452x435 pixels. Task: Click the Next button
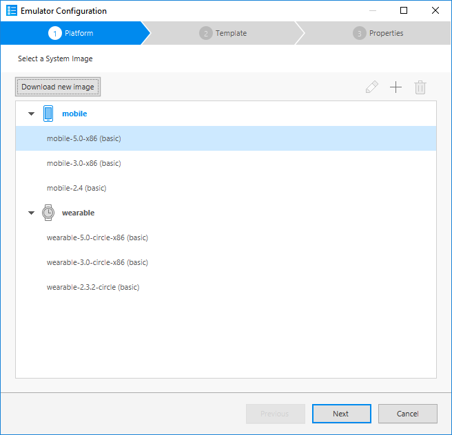[341, 414]
